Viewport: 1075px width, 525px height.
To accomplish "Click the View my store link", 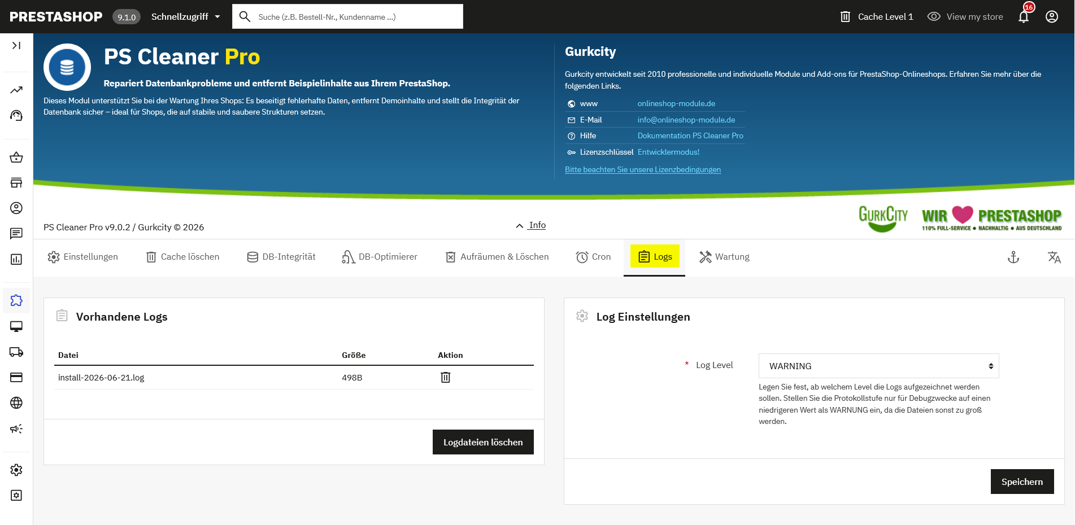I will 965,16.
